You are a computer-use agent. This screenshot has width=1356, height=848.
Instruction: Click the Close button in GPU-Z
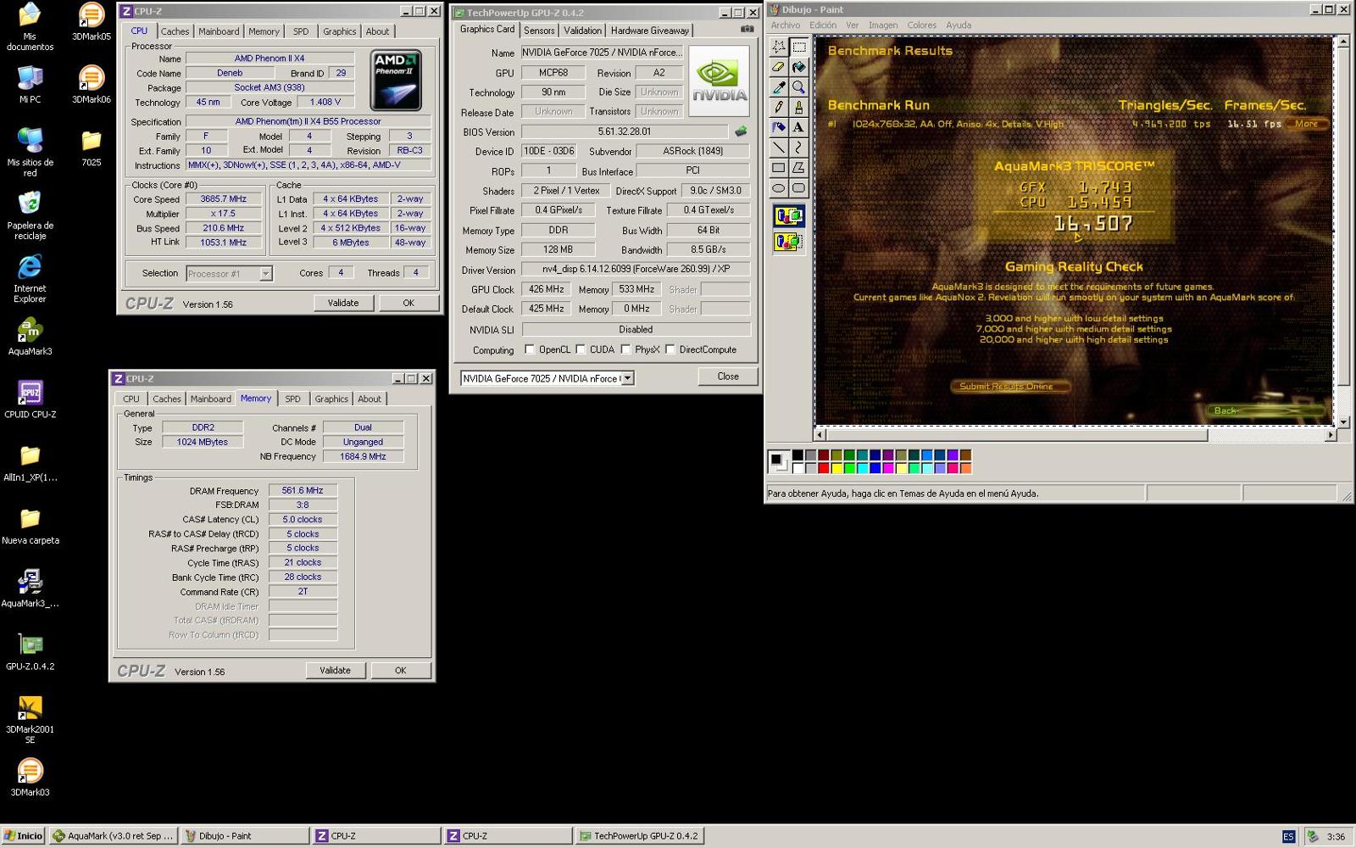click(728, 377)
